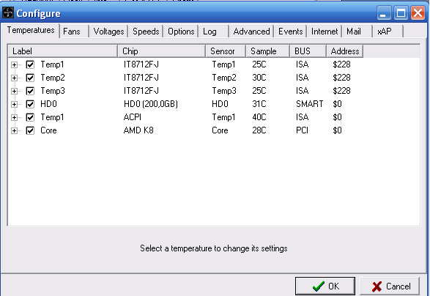
Task: Click the Temp3 sensor cell
Action: point(223,91)
